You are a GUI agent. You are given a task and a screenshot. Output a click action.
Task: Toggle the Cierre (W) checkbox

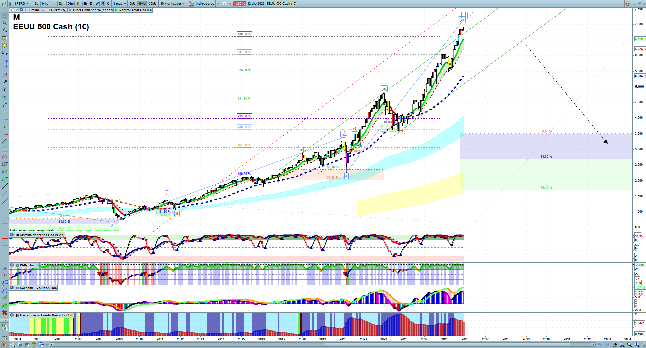tap(48, 10)
